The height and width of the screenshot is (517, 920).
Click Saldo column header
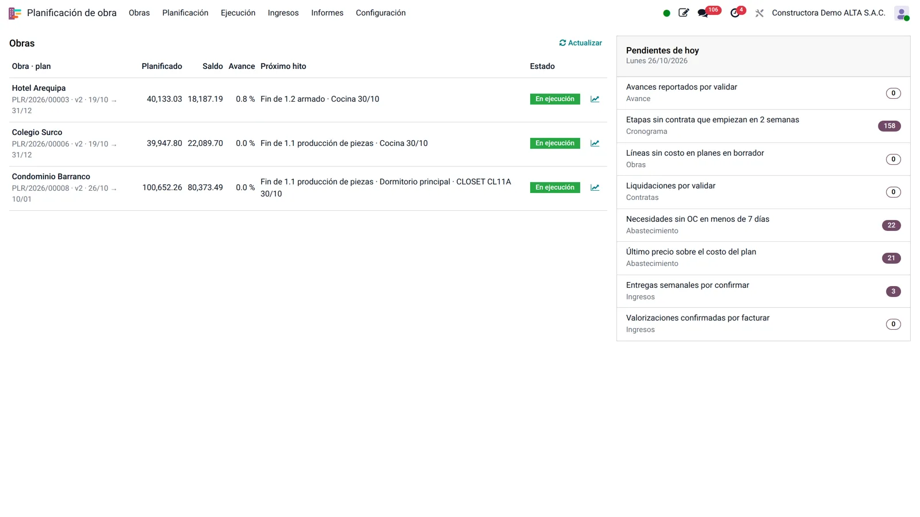[213, 67]
